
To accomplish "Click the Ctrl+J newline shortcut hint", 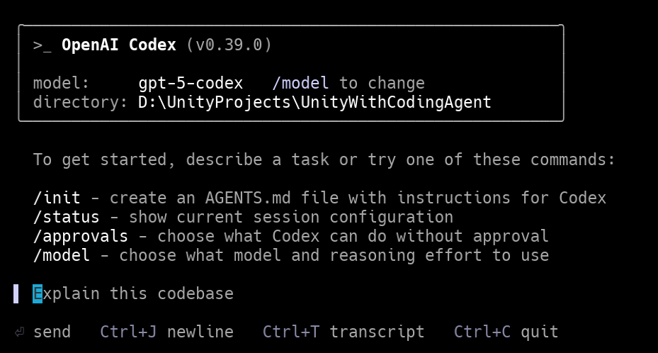I will (166, 332).
